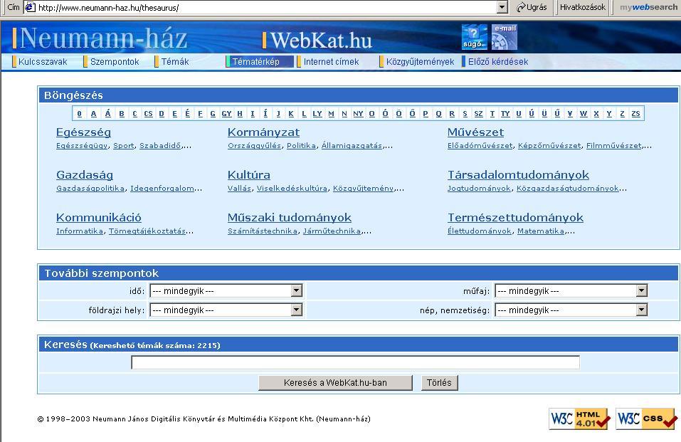Open the nép, nemzetiség dropdown

[571, 310]
